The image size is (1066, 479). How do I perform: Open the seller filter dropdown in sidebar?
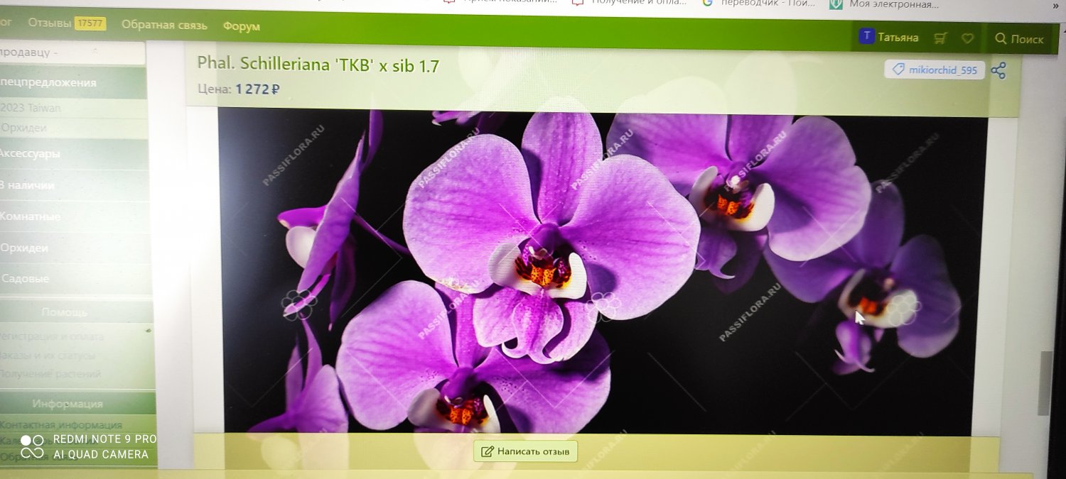click(x=71, y=53)
